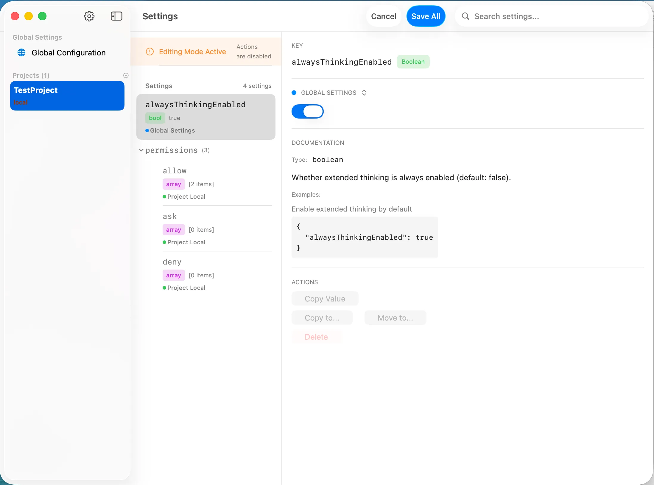Click the array badge under allow
This screenshot has height=485, width=654.
point(174,184)
